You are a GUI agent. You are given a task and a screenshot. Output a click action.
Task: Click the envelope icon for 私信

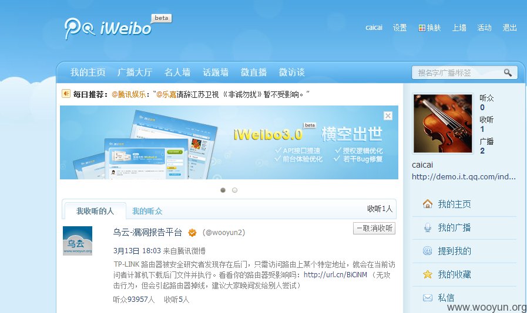point(428,298)
